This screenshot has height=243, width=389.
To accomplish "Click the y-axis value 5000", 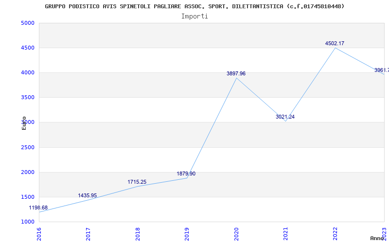I will coord(28,23).
